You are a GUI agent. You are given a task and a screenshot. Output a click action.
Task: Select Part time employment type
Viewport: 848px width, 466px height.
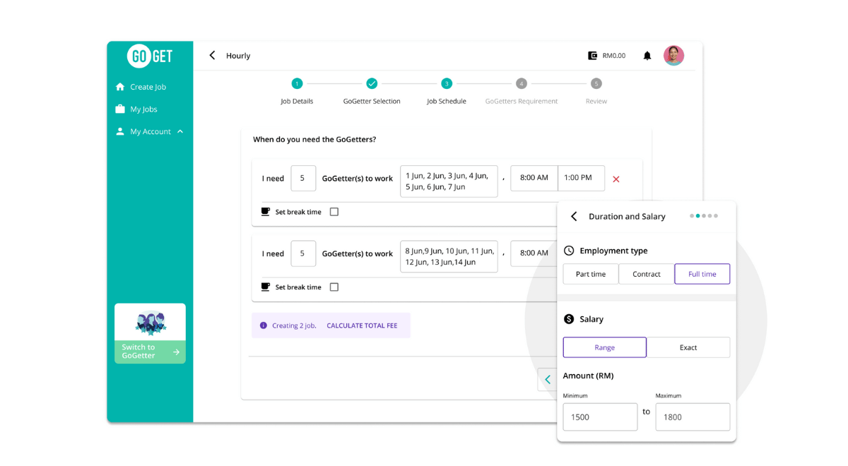(x=591, y=274)
